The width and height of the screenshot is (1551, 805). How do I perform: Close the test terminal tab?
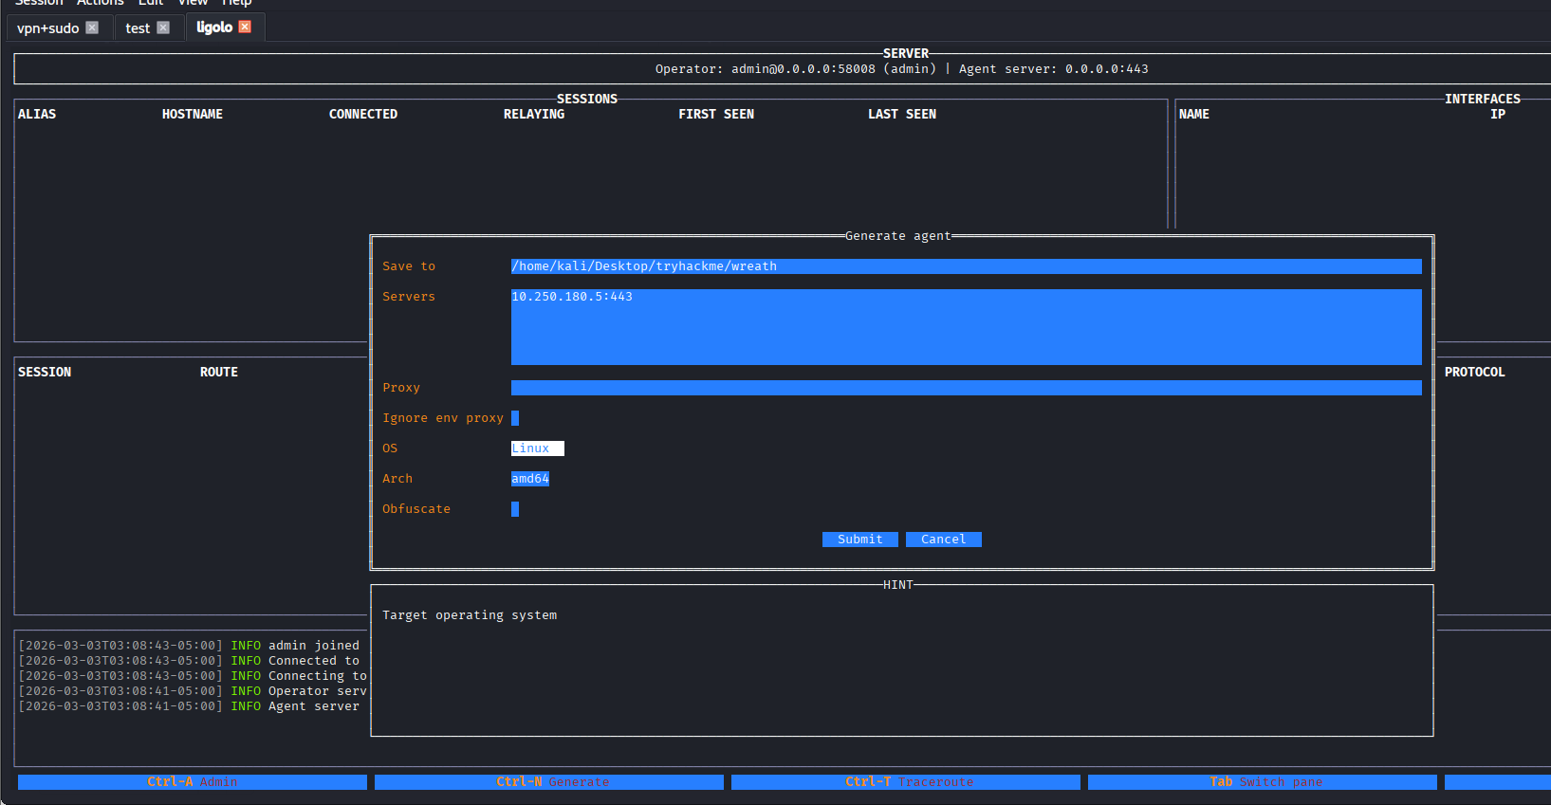pos(163,27)
